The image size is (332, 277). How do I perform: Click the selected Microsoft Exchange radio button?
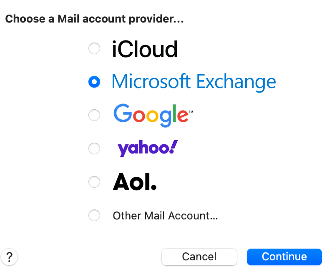point(94,82)
